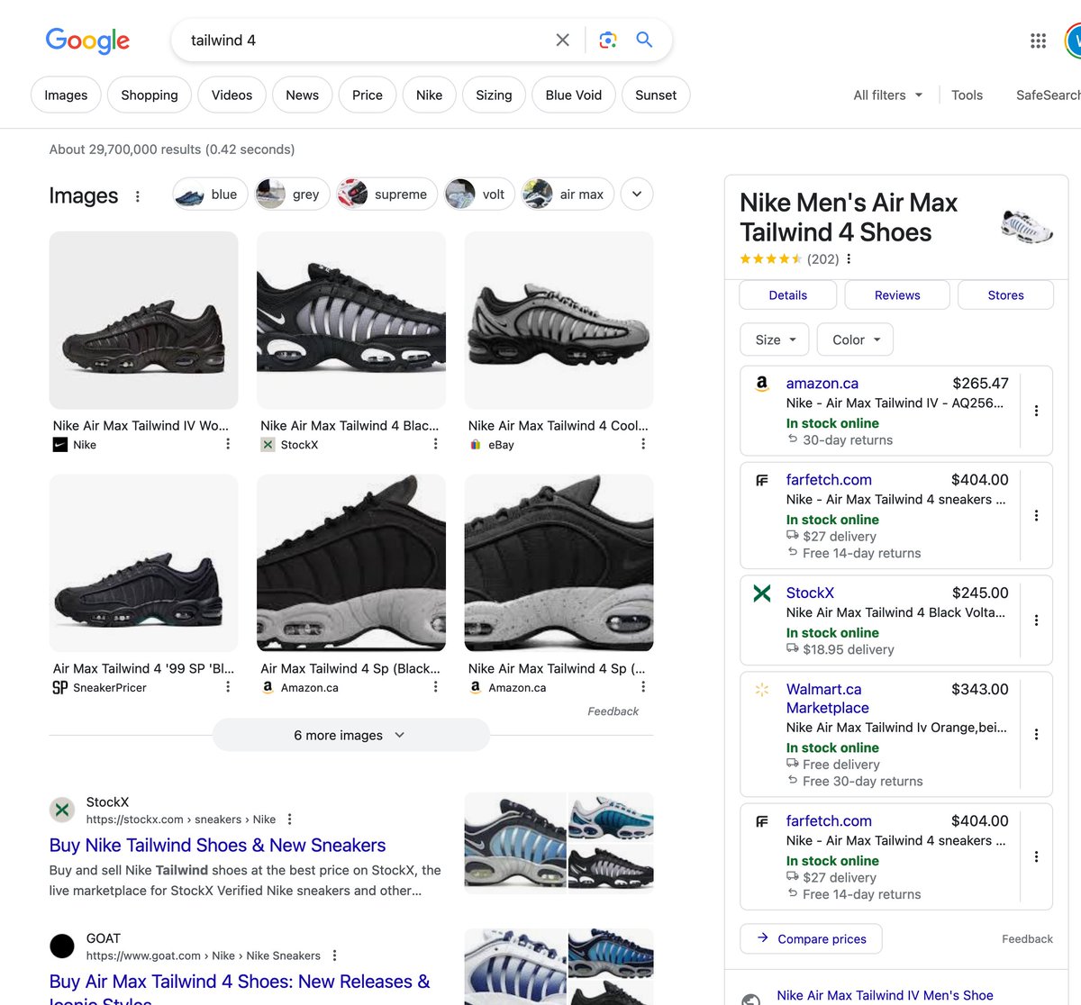Click the star rating (202) reviews
Screen dimensions: 1081x1005
click(x=789, y=259)
